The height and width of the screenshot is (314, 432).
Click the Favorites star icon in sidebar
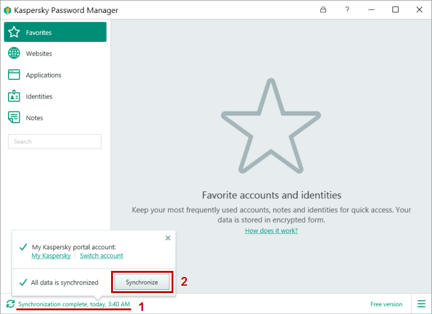coord(14,32)
